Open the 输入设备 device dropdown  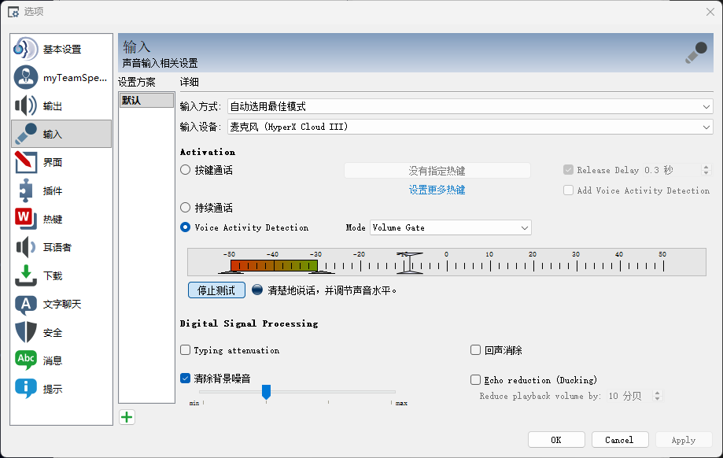click(x=470, y=127)
